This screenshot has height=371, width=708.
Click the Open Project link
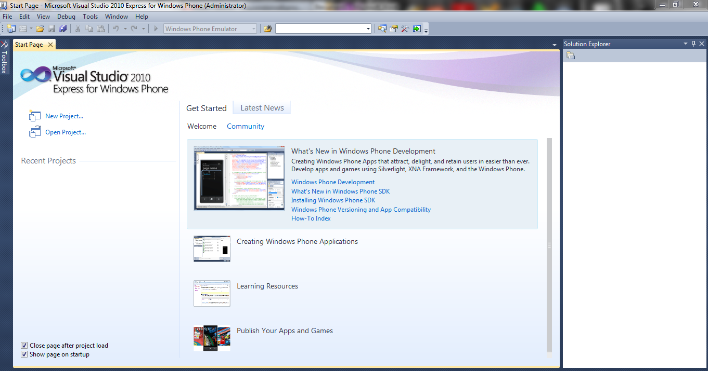tap(66, 132)
